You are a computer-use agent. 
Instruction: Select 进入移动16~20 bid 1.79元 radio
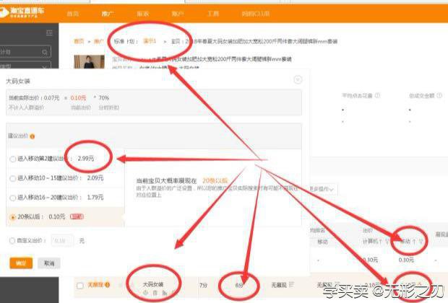[12, 198]
